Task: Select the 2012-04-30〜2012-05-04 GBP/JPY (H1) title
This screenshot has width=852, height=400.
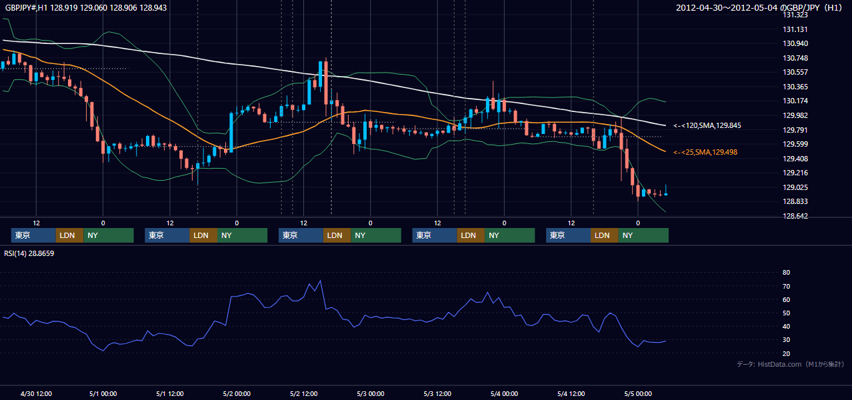Action: click(761, 7)
